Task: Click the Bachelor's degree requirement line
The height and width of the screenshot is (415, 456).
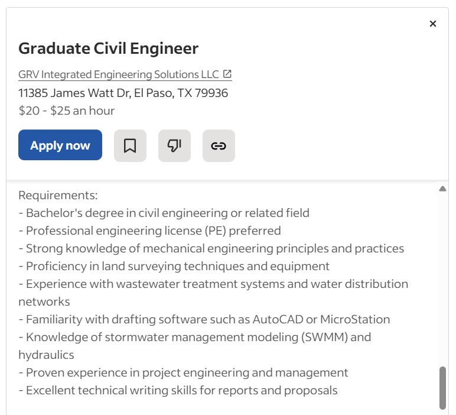Action: pos(164,213)
